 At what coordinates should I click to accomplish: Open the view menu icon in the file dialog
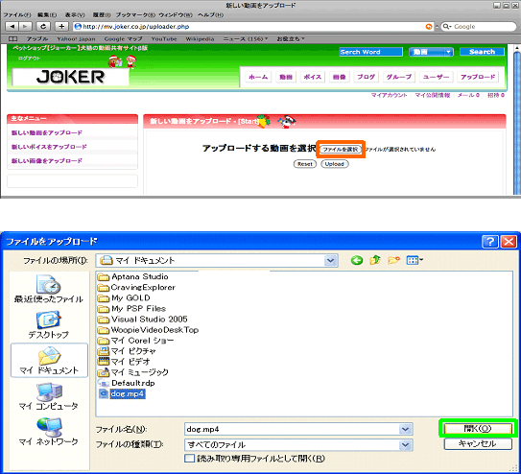click(414, 260)
